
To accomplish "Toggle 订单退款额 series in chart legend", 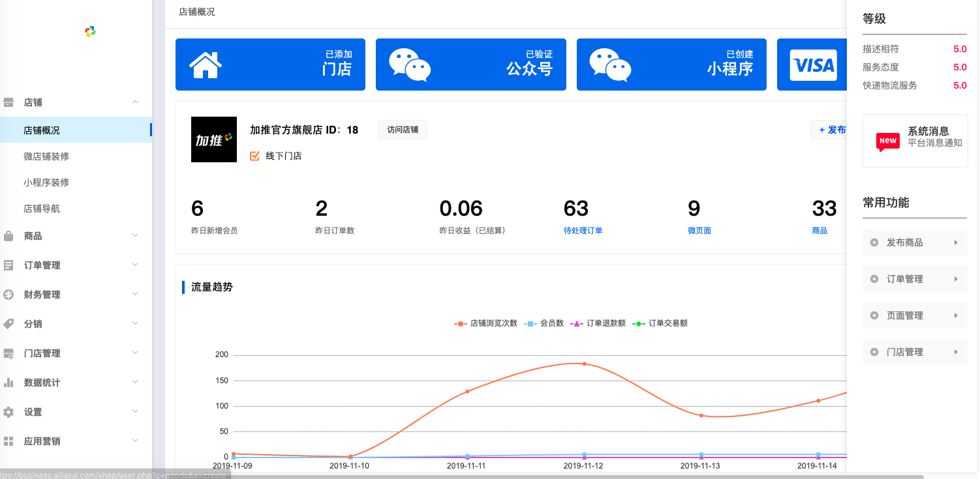I will (x=598, y=323).
